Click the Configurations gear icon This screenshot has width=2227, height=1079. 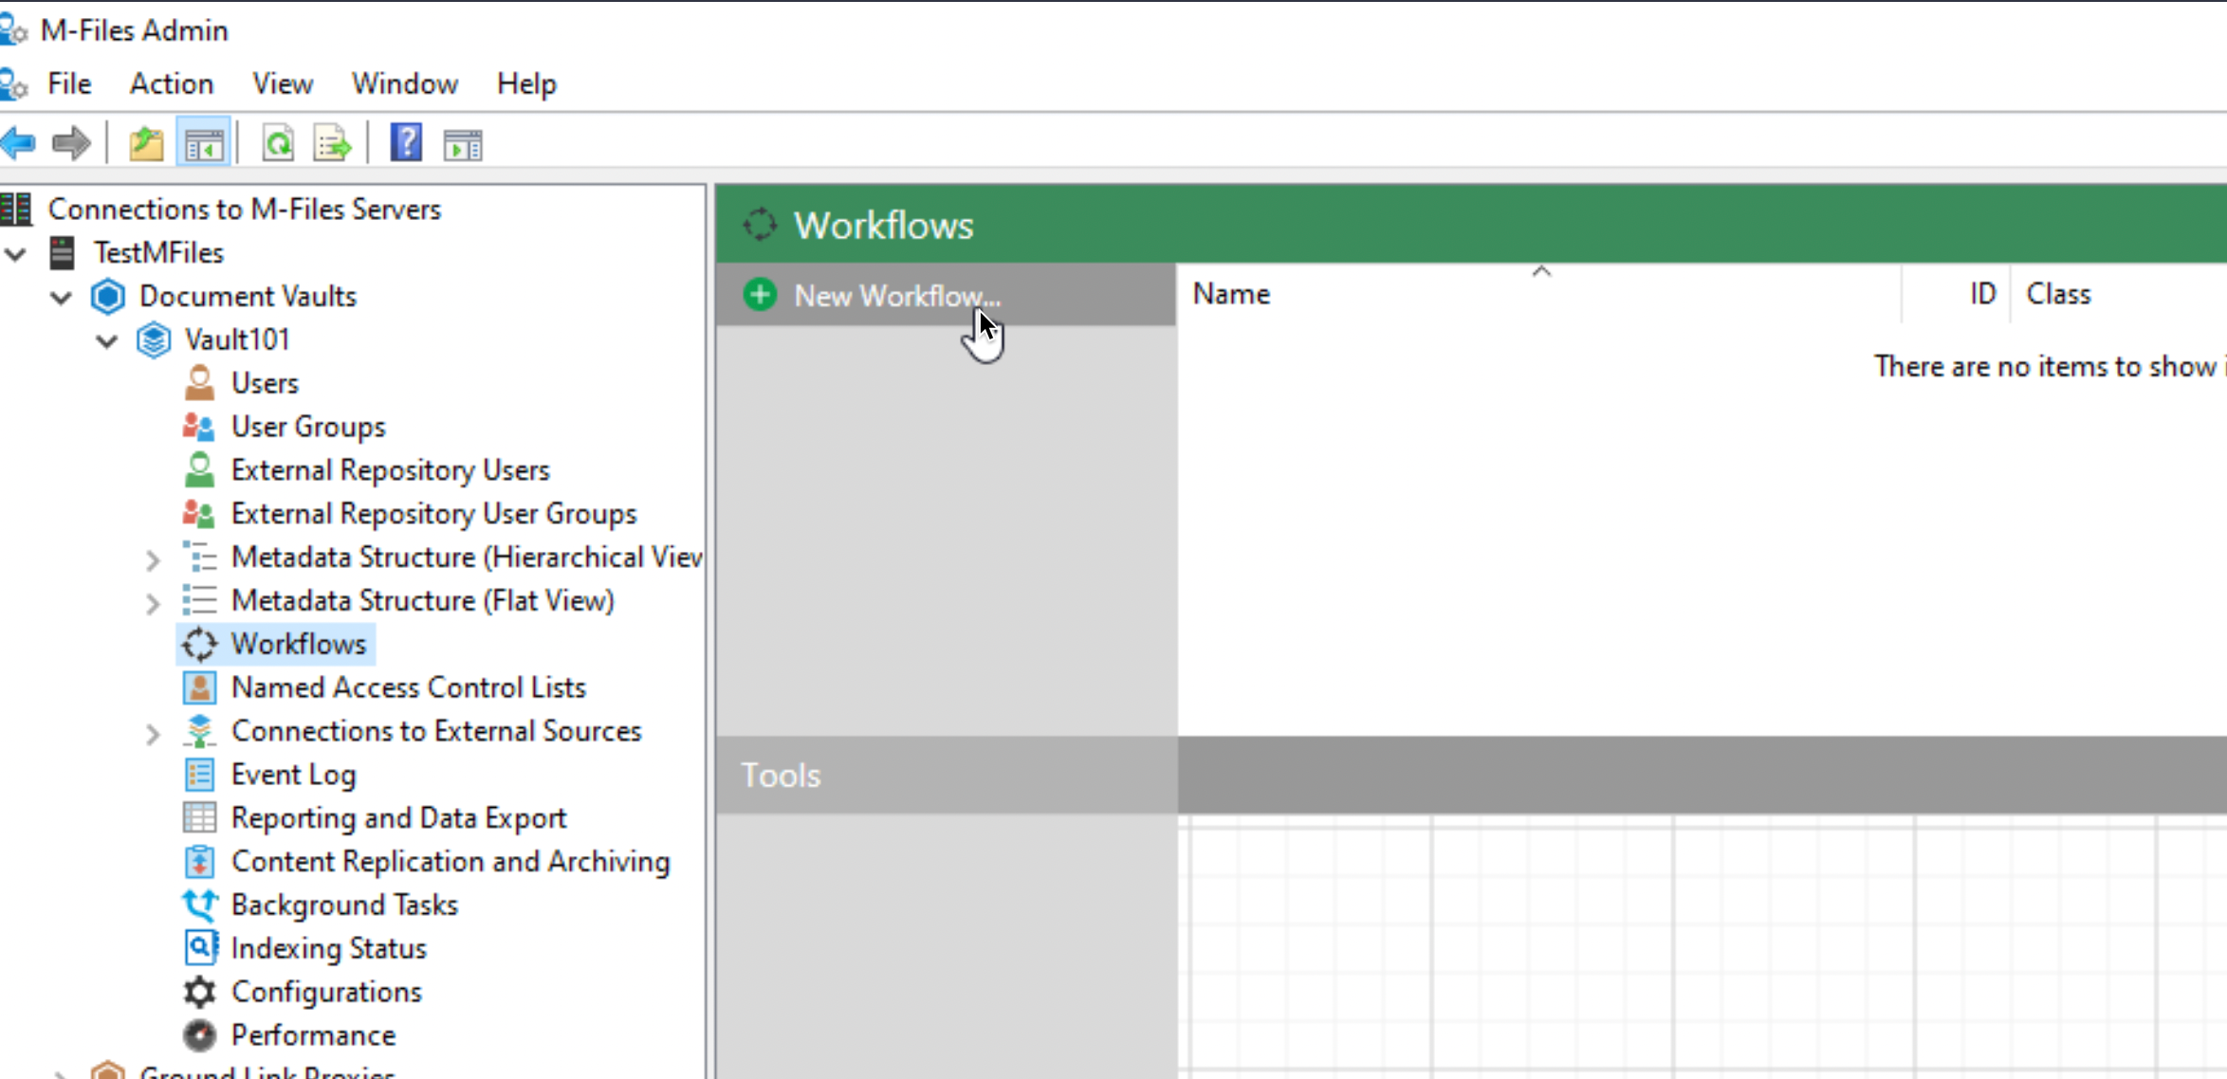(x=199, y=992)
